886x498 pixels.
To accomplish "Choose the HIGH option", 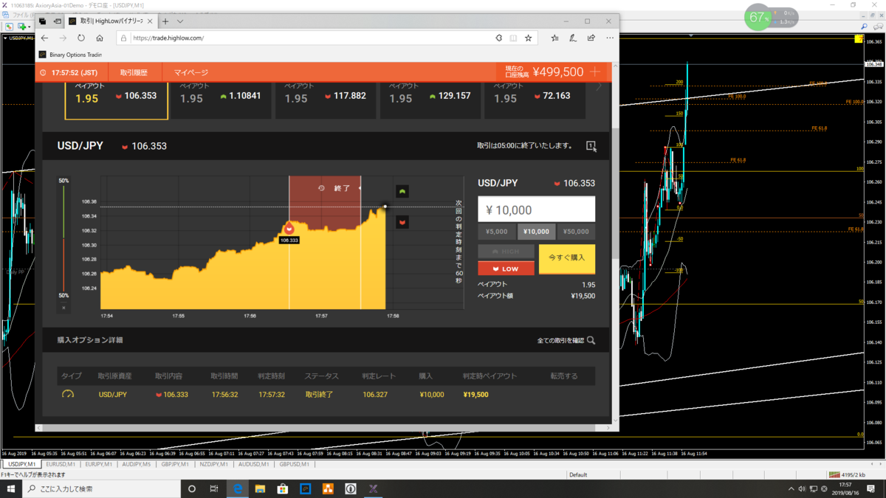I will (x=506, y=252).
